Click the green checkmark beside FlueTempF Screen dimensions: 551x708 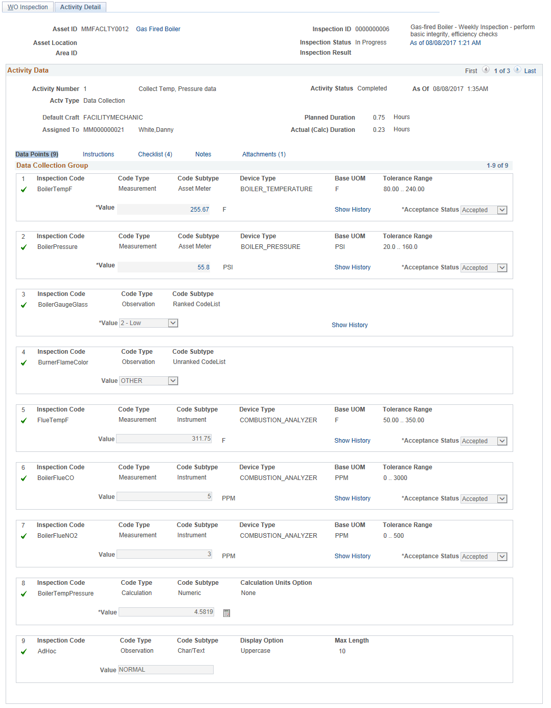(x=24, y=420)
